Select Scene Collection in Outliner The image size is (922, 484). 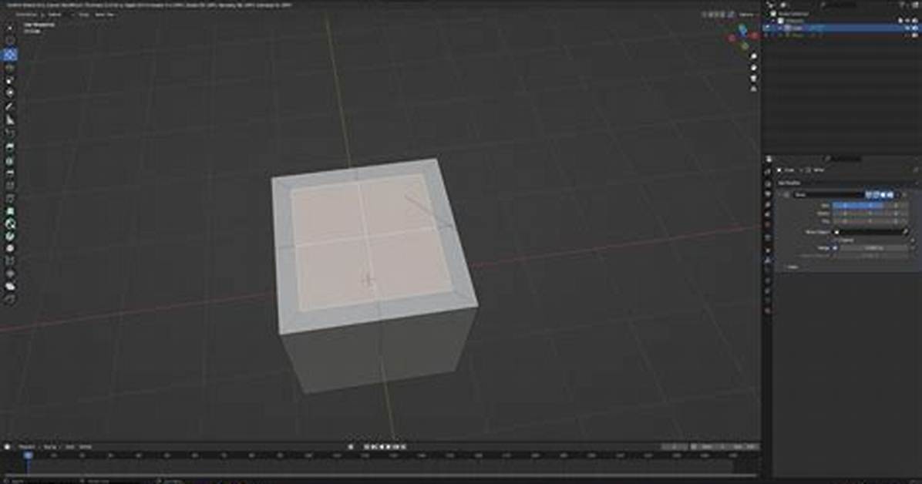tap(792, 14)
